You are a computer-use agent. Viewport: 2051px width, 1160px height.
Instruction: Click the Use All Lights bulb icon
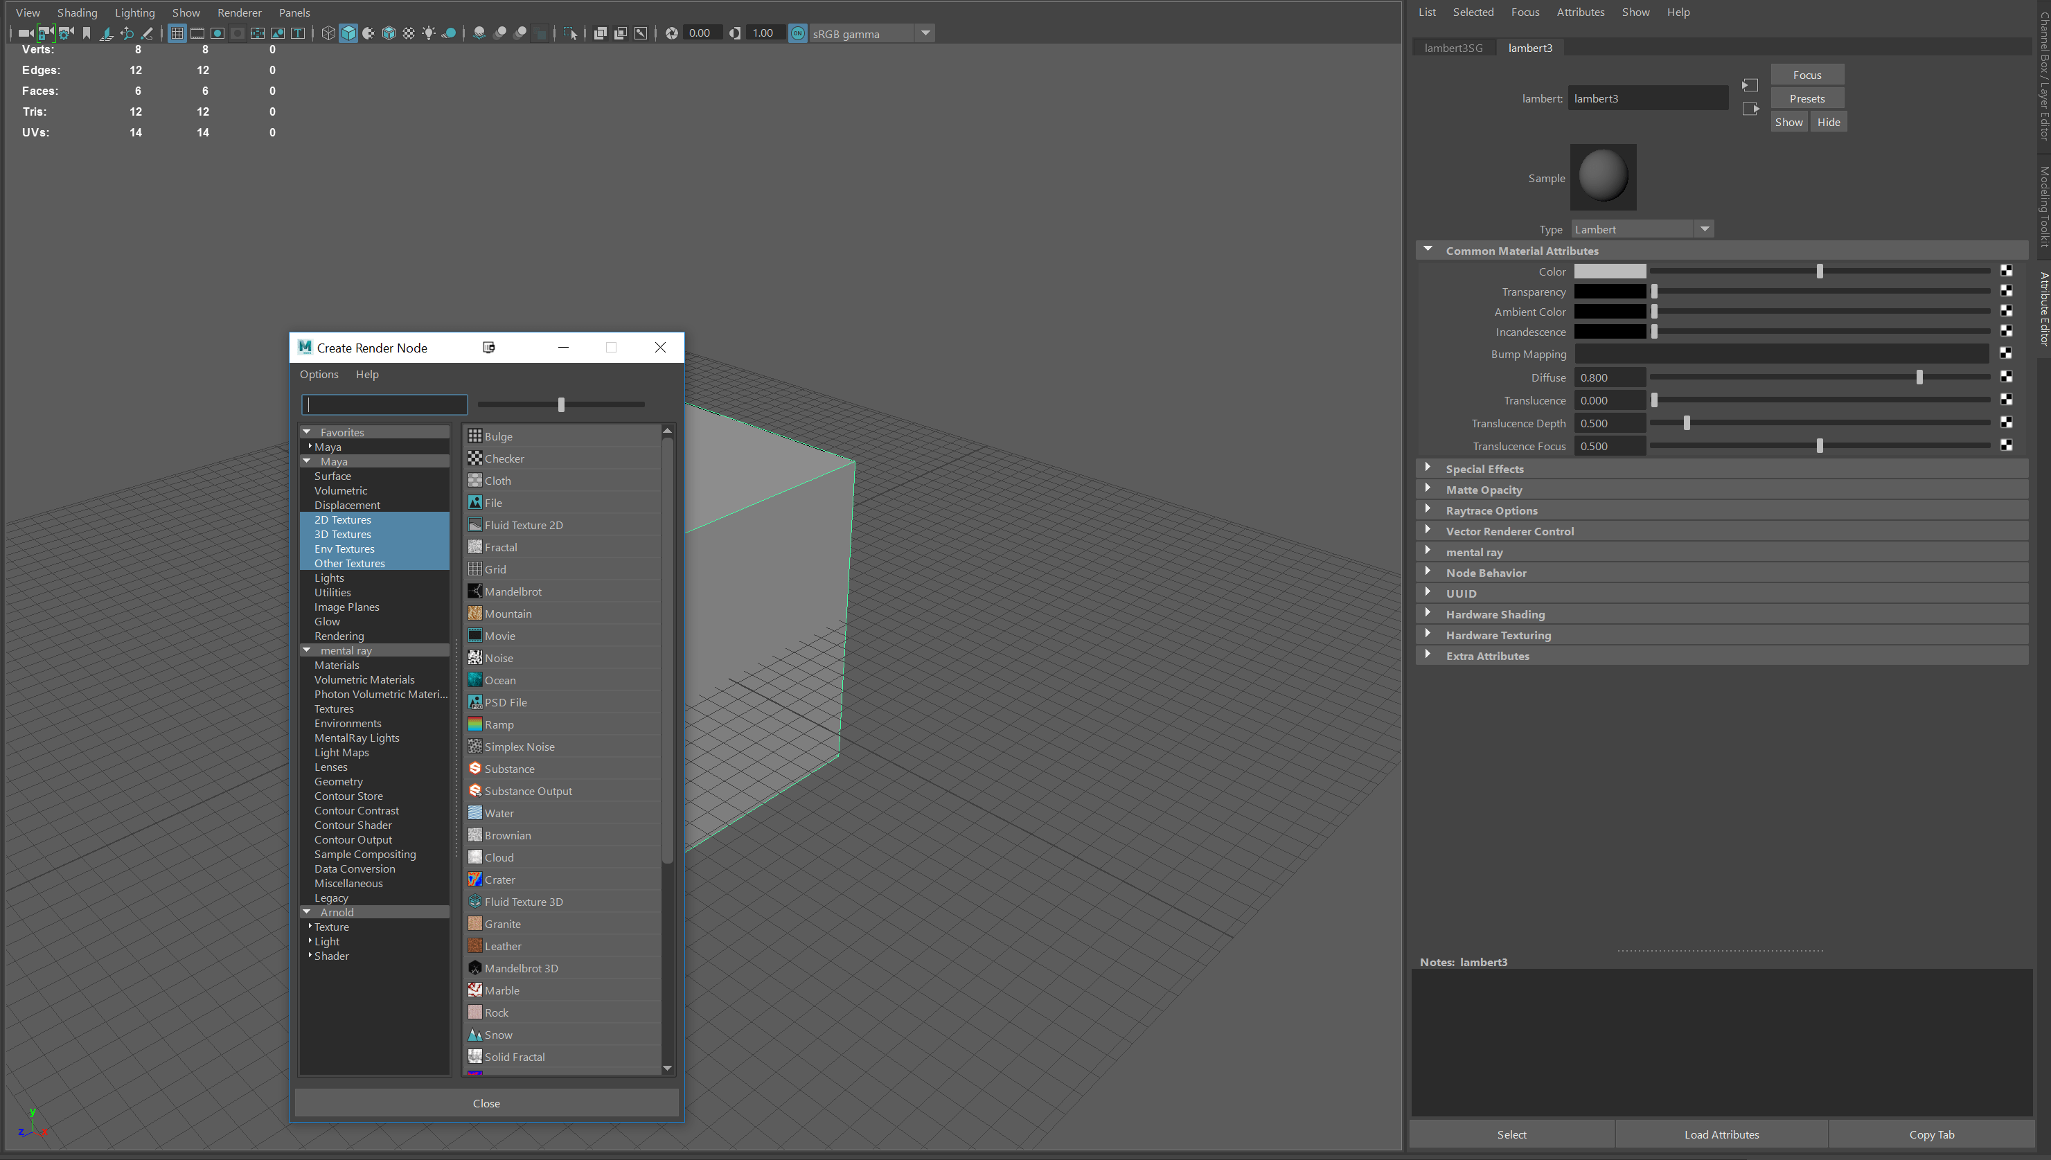pos(429,33)
